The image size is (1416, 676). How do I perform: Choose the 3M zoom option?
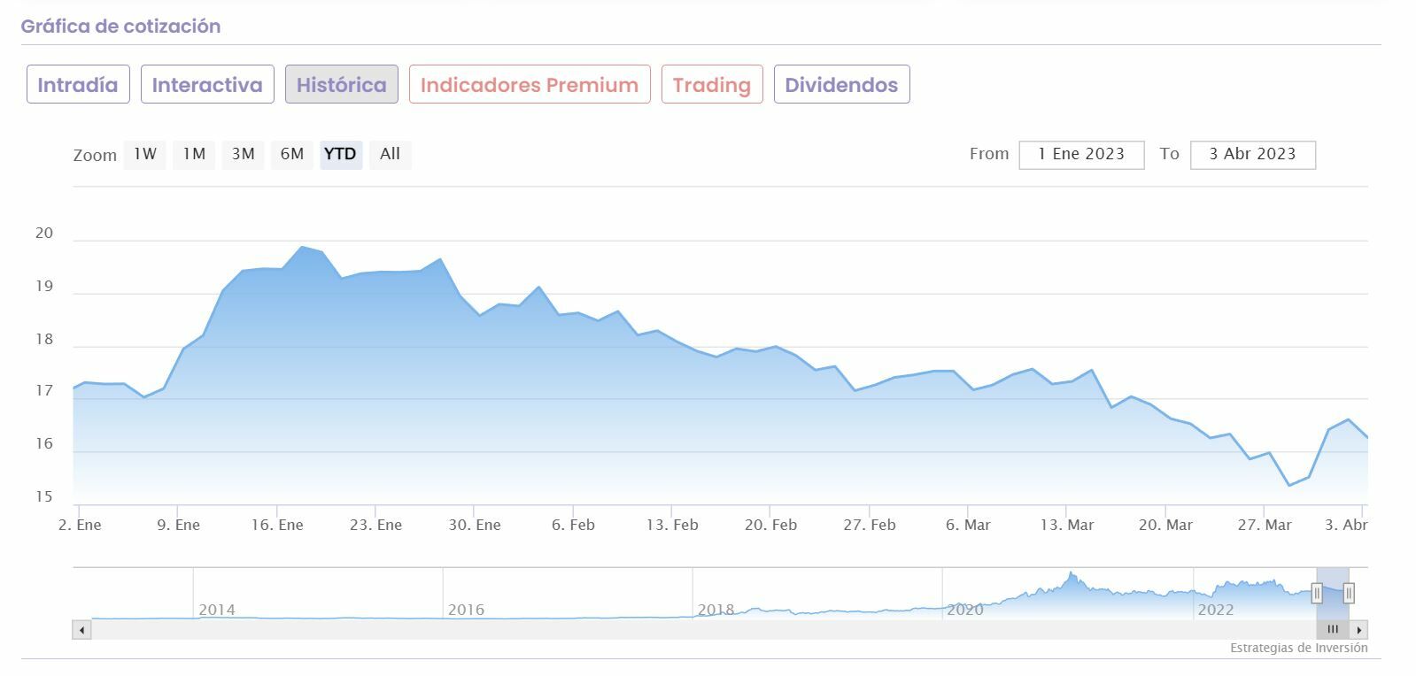pos(243,154)
